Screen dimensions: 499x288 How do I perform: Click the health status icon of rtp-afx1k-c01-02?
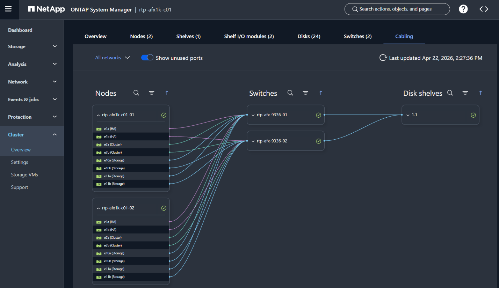pyautogui.click(x=164, y=208)
